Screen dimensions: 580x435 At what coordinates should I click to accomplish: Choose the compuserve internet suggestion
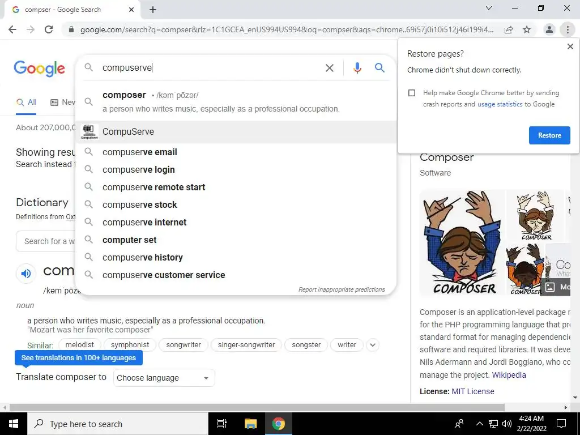[236, 222]
